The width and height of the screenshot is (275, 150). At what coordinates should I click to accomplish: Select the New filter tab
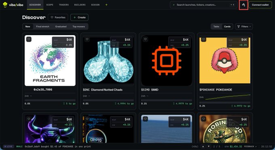(28, 27)
